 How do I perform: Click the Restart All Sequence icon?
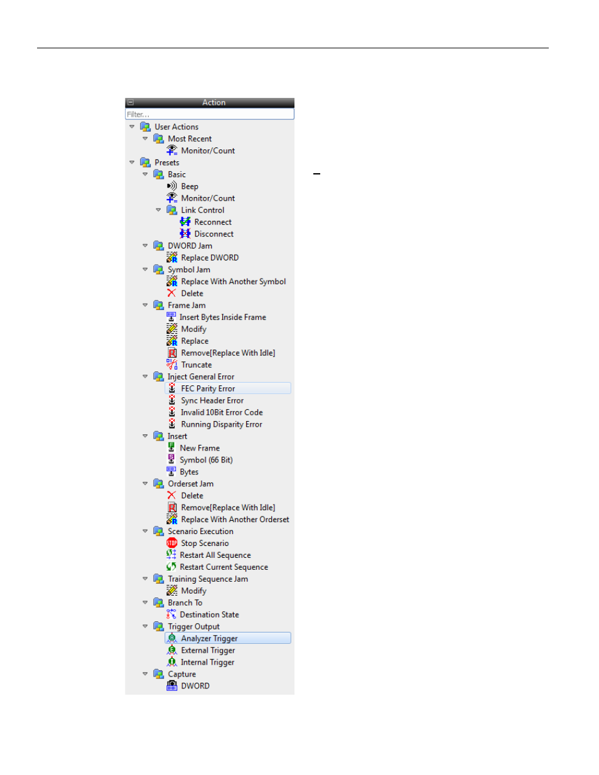pos(171,555)
